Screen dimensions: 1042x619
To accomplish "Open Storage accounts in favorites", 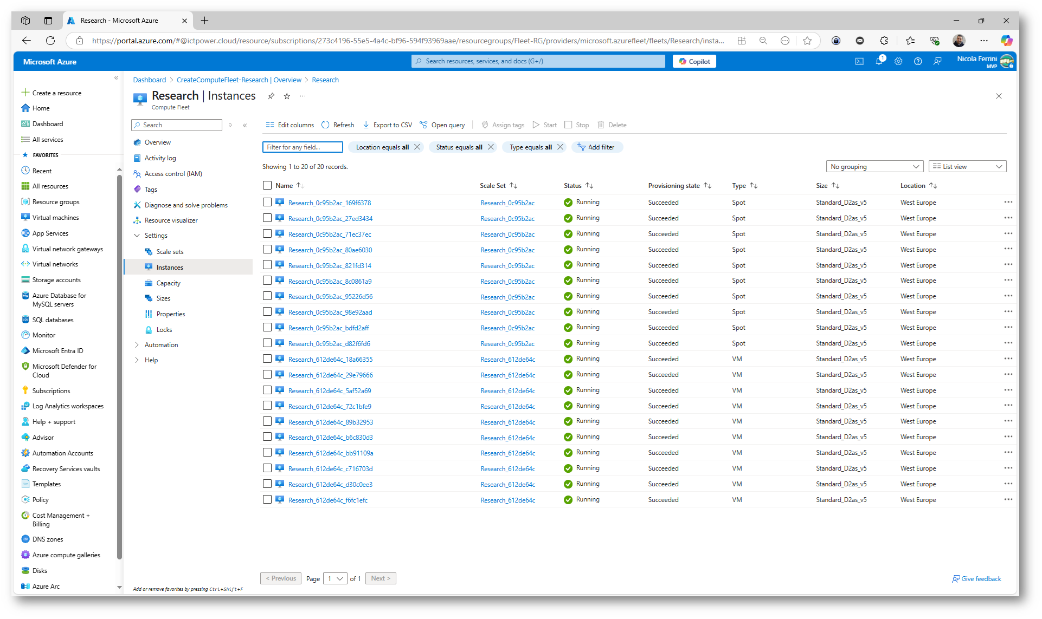I will 56,281.
